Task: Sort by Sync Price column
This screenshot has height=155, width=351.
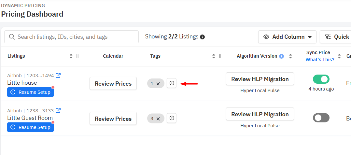Action: coord(339,56)
